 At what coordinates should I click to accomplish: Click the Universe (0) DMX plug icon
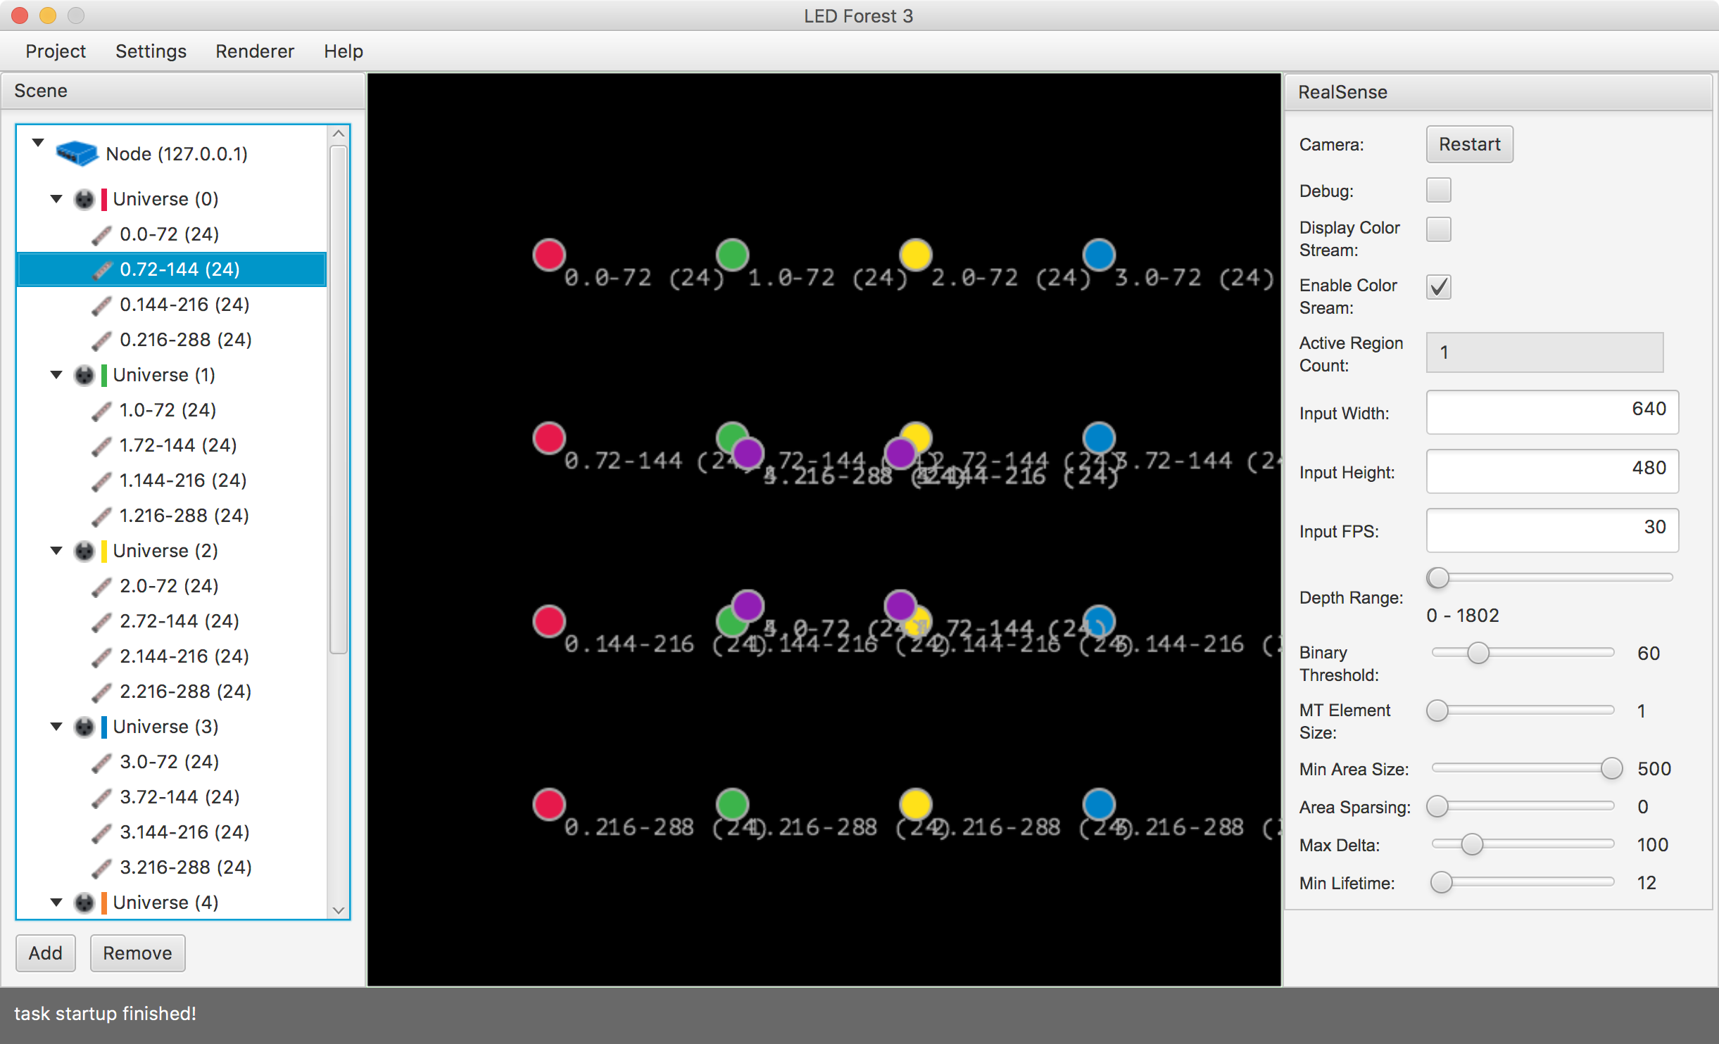click(84, 199)
